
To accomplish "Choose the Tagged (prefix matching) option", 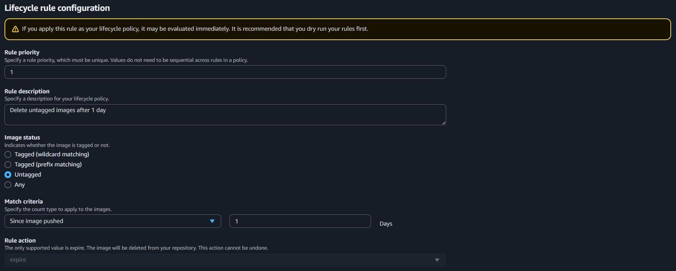I will pos(8,165).
